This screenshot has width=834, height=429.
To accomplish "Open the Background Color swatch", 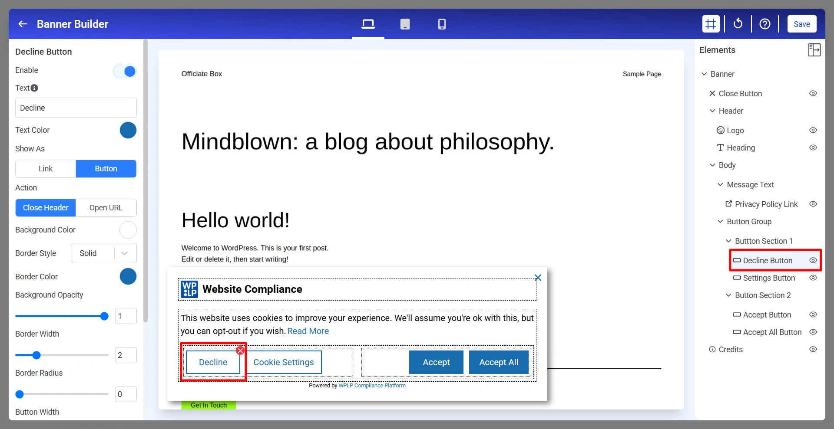I will pos(128,230).
